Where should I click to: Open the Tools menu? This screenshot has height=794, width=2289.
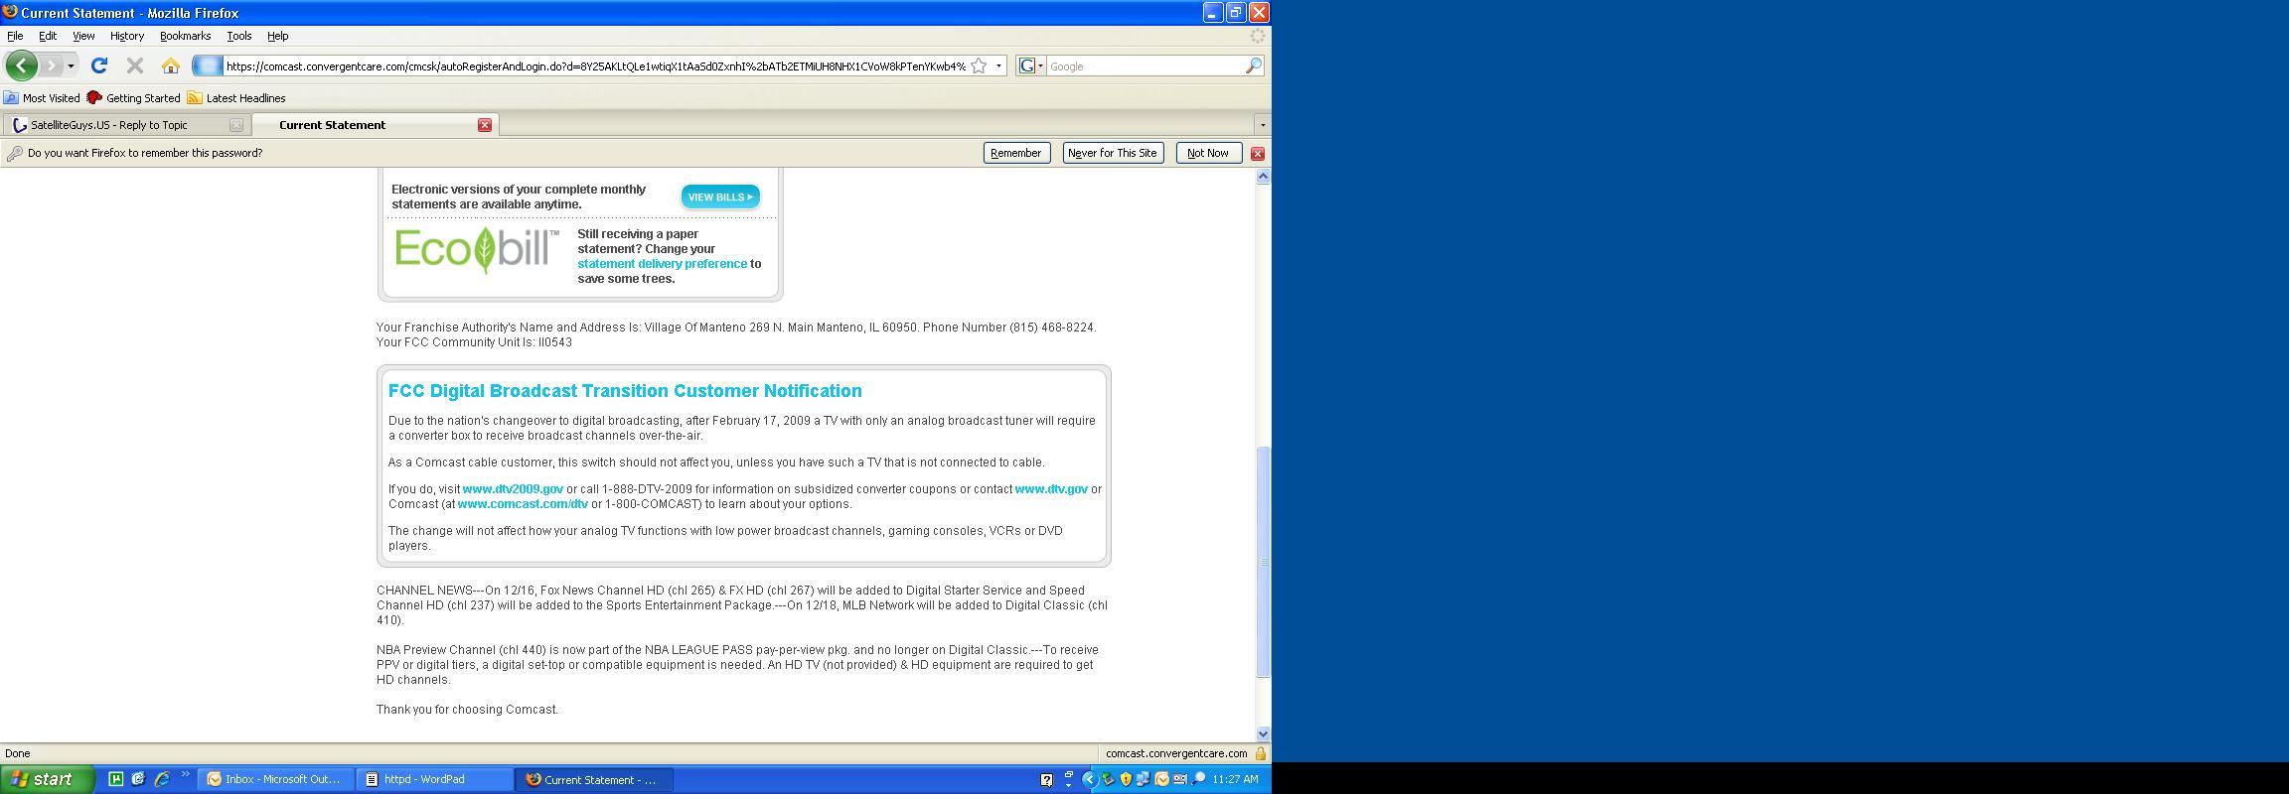click(239, 36)
